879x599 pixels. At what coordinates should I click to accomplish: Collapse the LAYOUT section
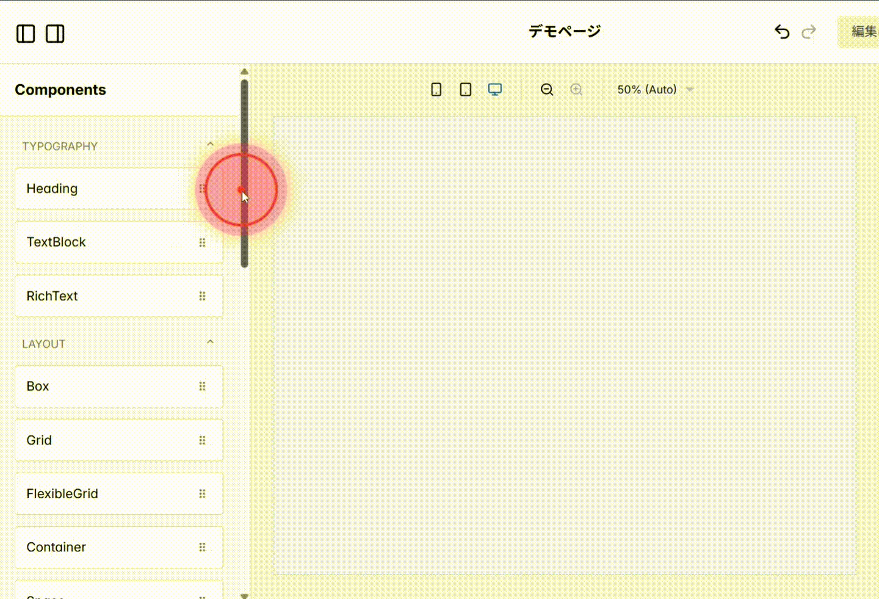click(210, 342)
